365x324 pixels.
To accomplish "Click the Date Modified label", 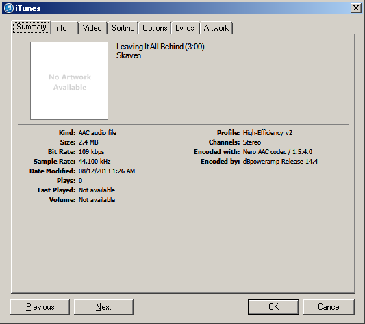I will (52, 171).
